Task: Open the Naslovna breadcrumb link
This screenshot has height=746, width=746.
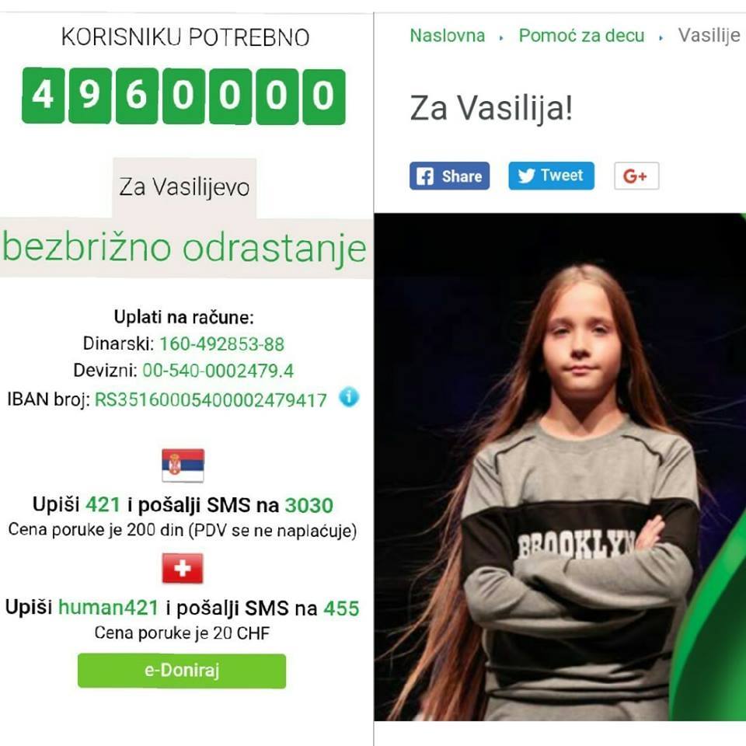Action: pos(448,36)
